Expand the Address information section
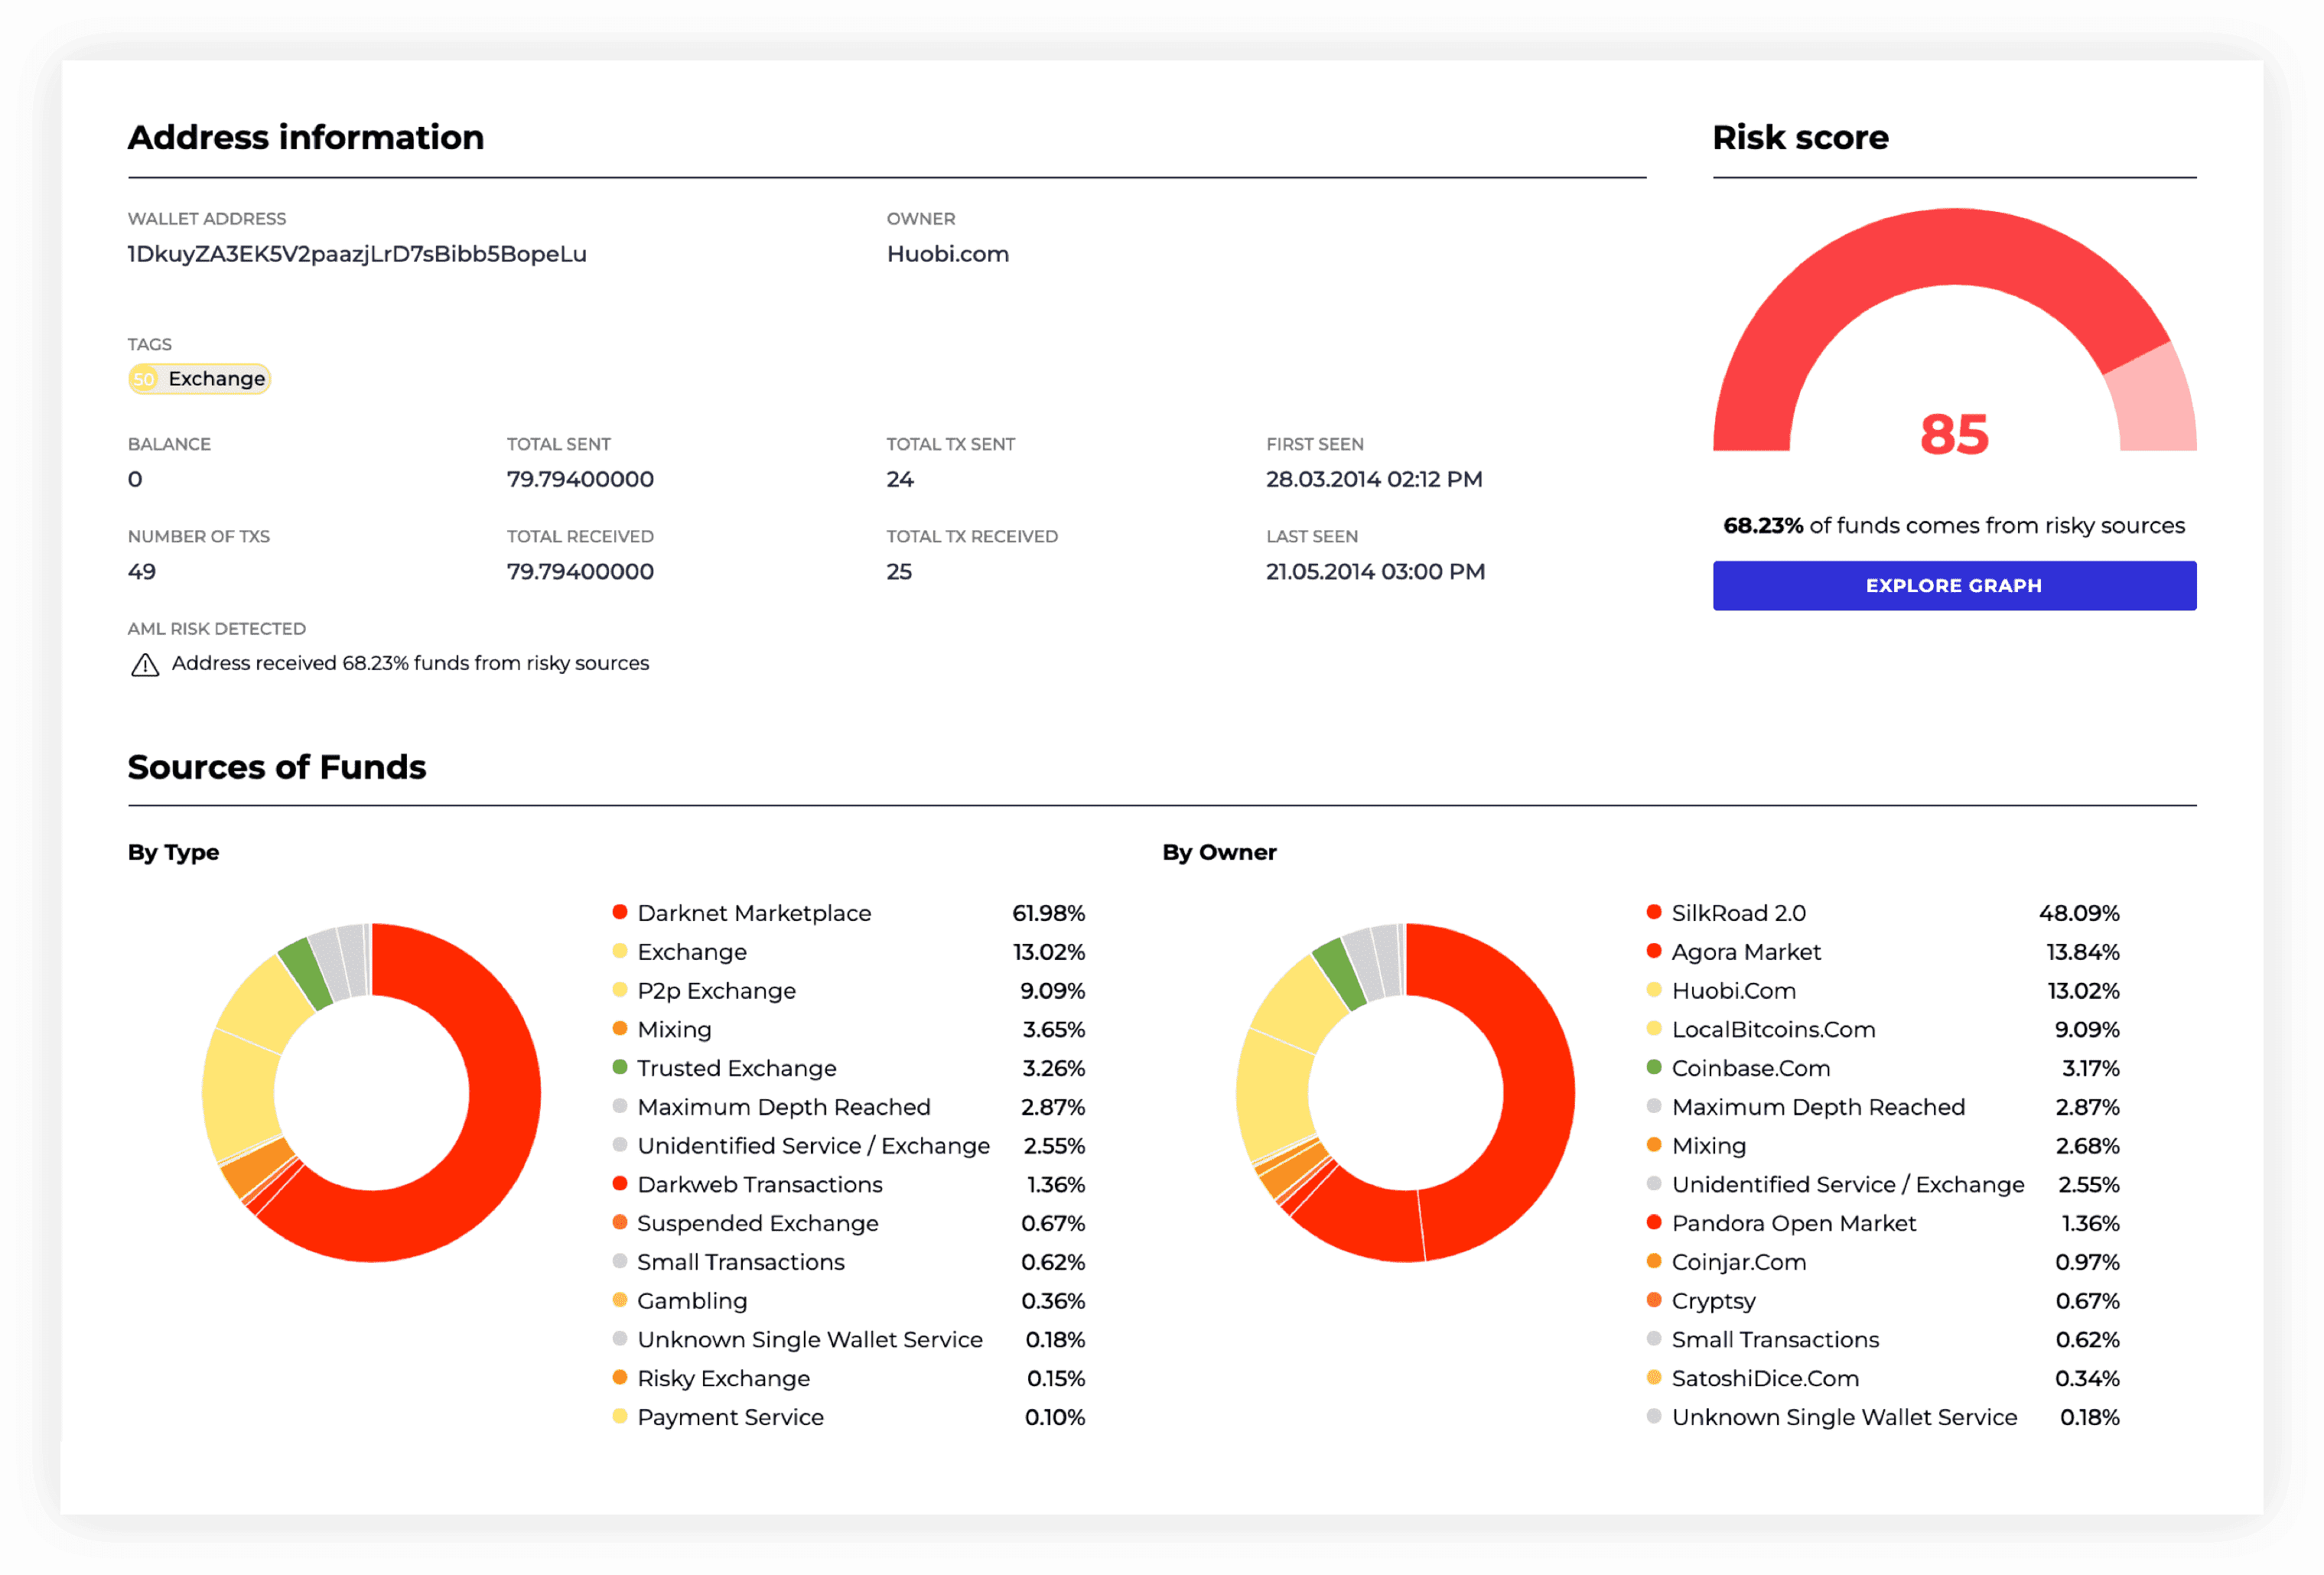Image resolution: width=2324 pixels, height=1575 pixels. tap(305, 137)
